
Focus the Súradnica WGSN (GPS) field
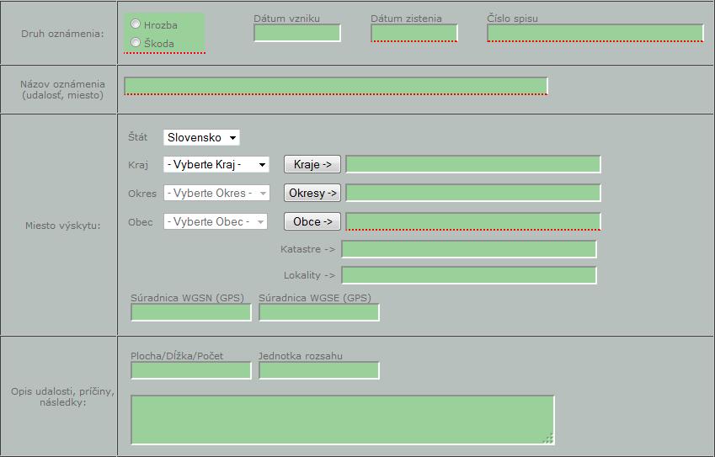pyautogui.click(x=191, y=312)
